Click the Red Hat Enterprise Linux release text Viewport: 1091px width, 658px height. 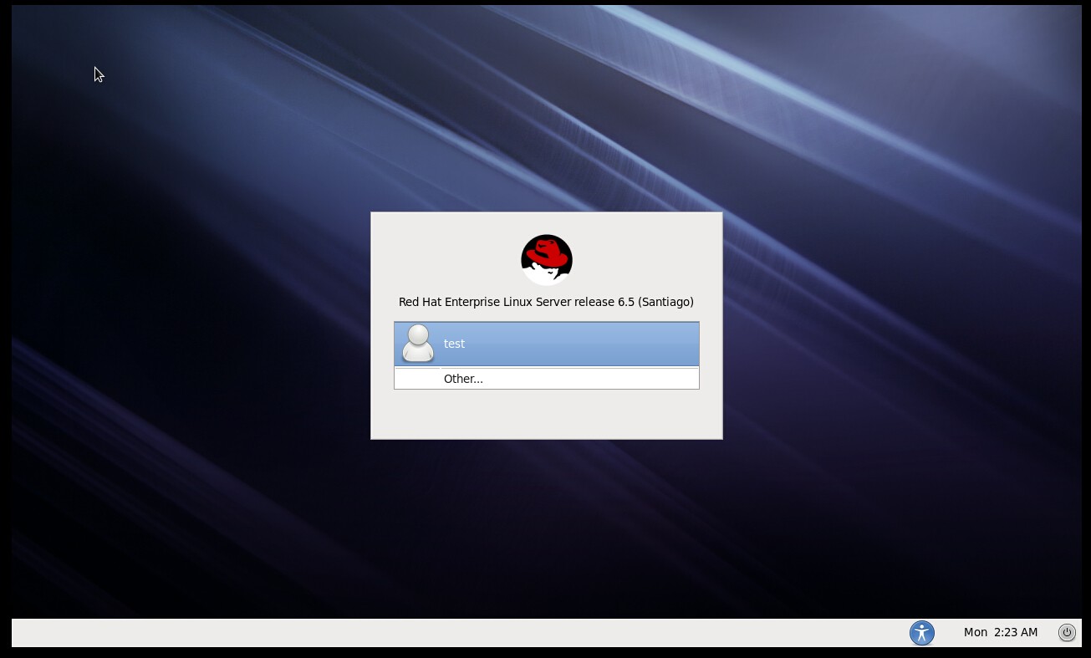[518, 302]
